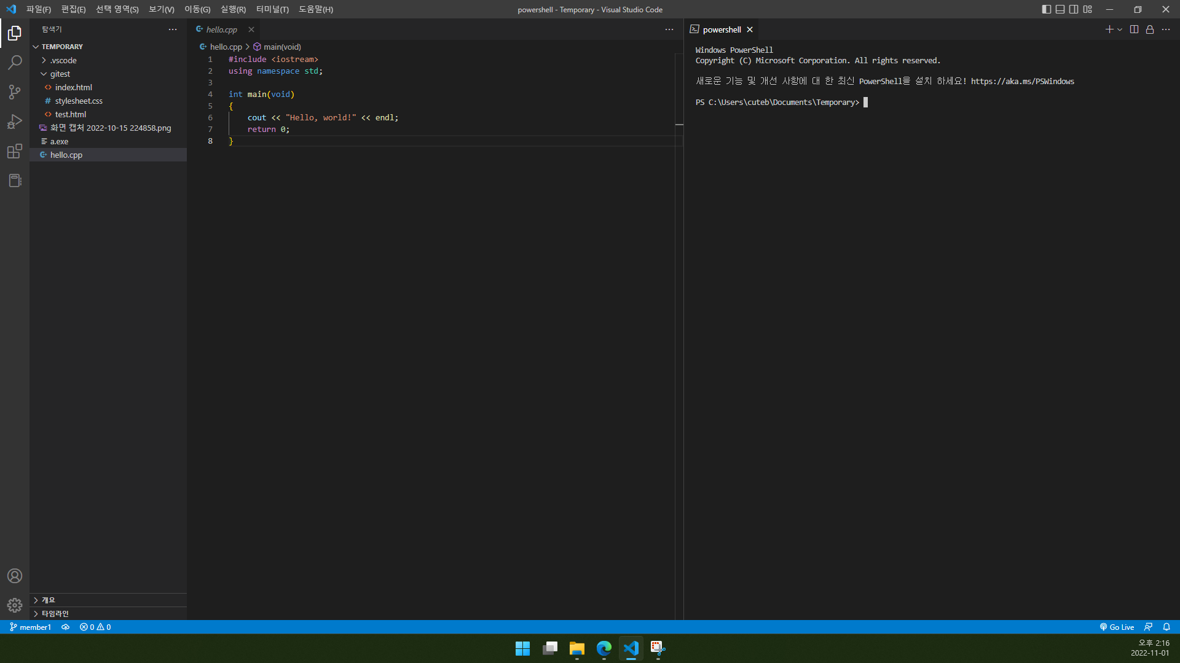
Task: Collapse the TEMPORARY root folder
Action: pos(108,47)
